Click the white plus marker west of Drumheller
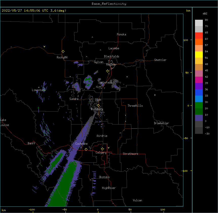The image size is (218, 213). [x=155, y=95]
